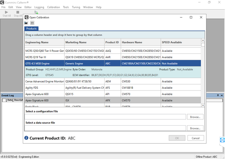Browse for a configuration file
This screenshot has width=247, height=159.
(195, 117)
